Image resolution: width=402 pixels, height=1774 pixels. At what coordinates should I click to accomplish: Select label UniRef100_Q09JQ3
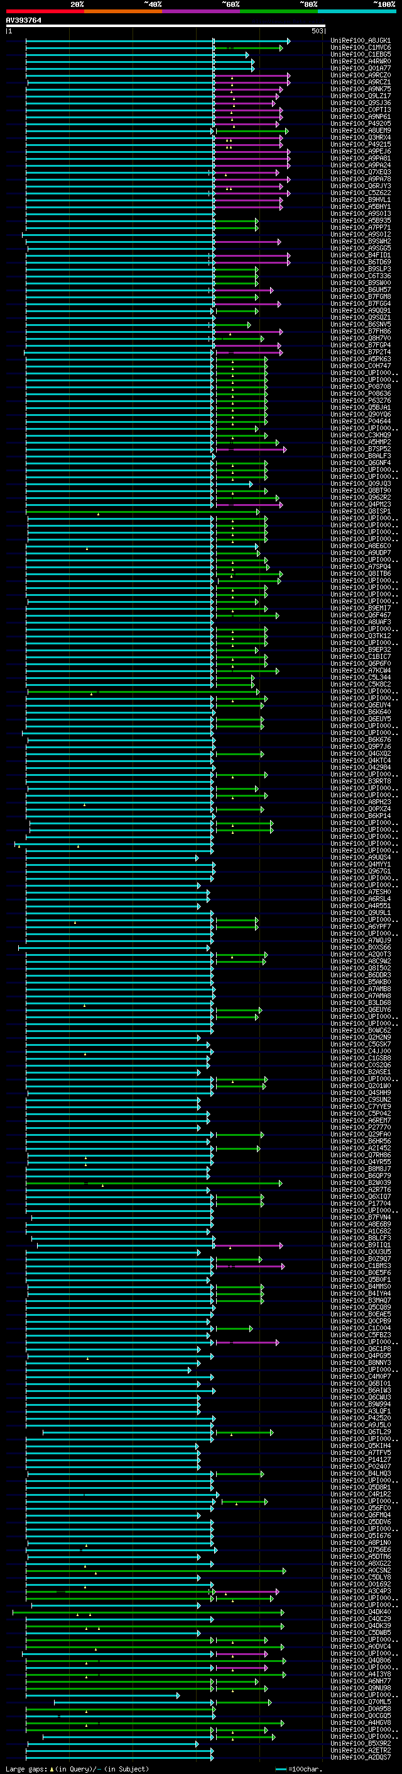(x=361, y=483)
